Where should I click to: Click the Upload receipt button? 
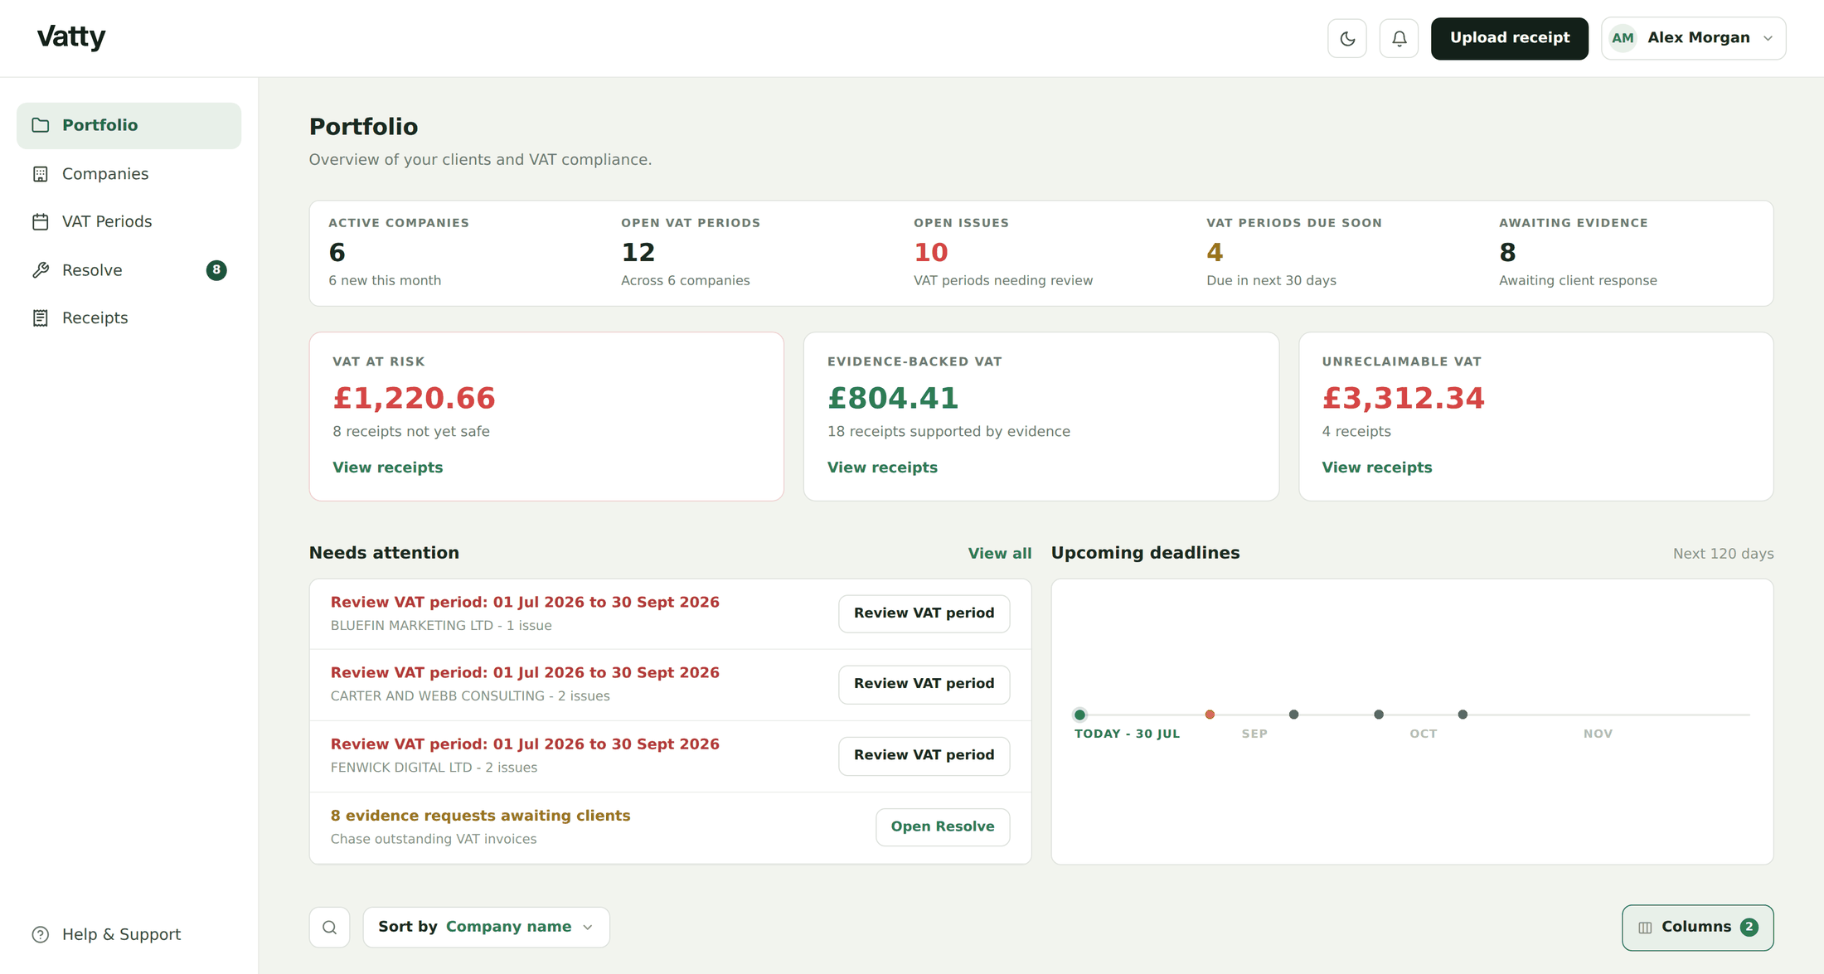pyautogui.click(x=1509, y=38)
